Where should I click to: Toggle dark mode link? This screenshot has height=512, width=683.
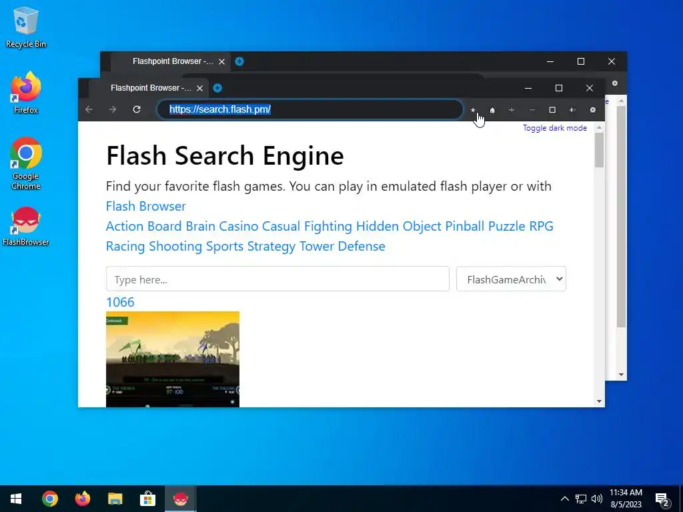(554, 128)
